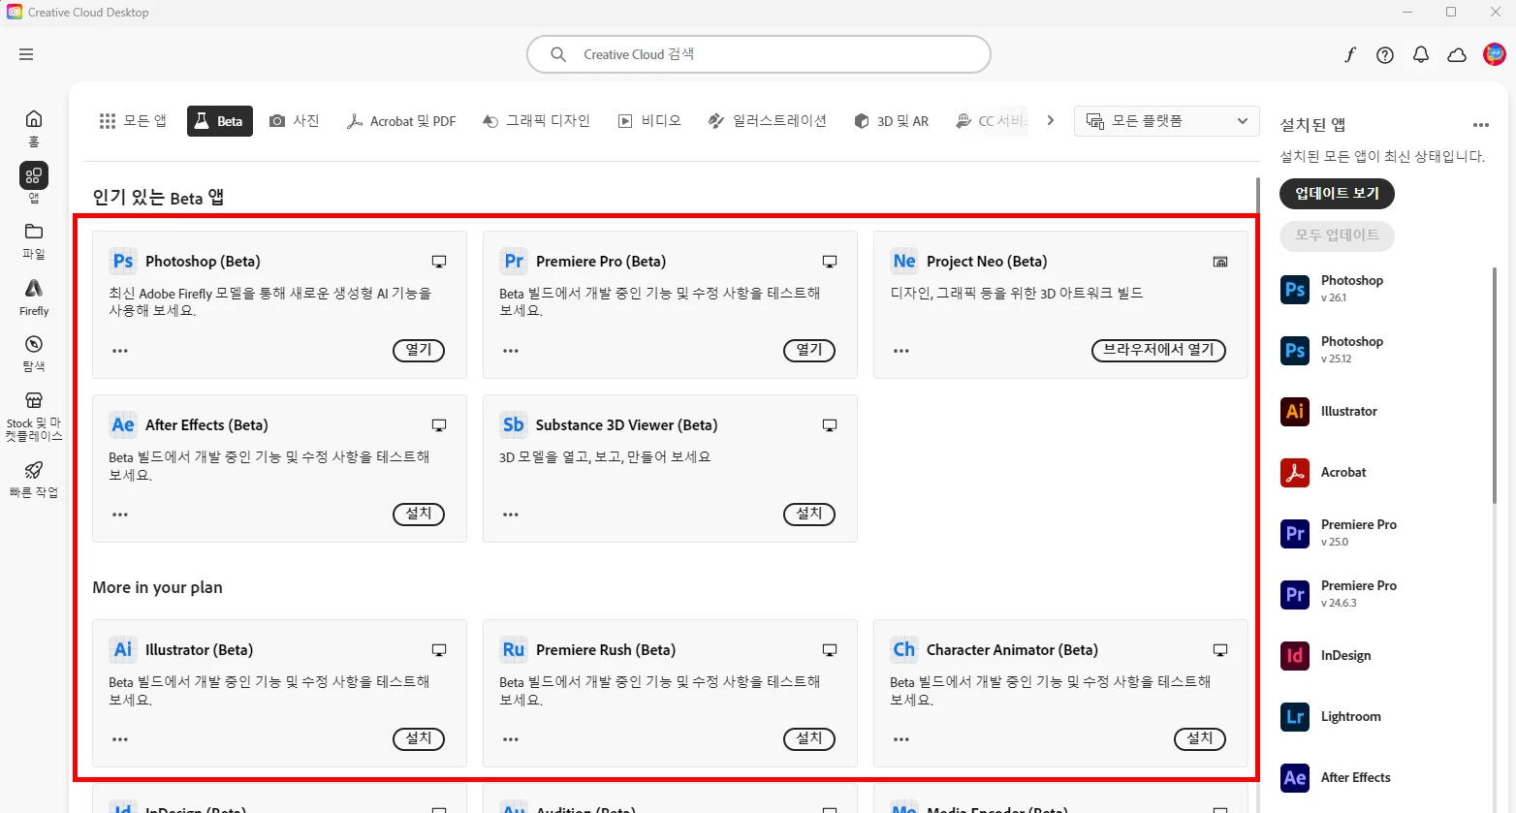Switch to the All apps tab
Image resolution: width=1516 pixels, height=813 pixels.
[x=133, y=121]
